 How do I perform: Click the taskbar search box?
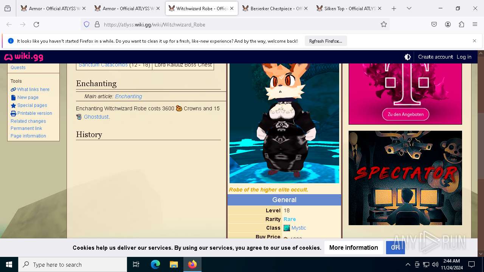(x=73, y=264)
